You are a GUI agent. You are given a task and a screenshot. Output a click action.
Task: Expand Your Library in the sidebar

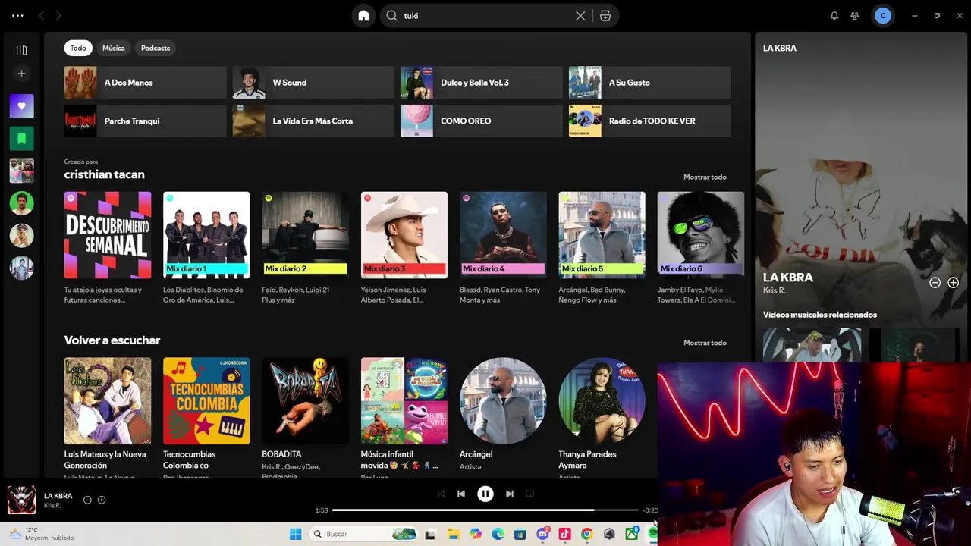pos(21,50)
